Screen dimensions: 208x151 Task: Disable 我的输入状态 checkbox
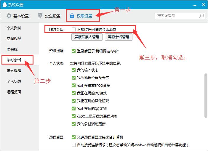coord(73,70)
